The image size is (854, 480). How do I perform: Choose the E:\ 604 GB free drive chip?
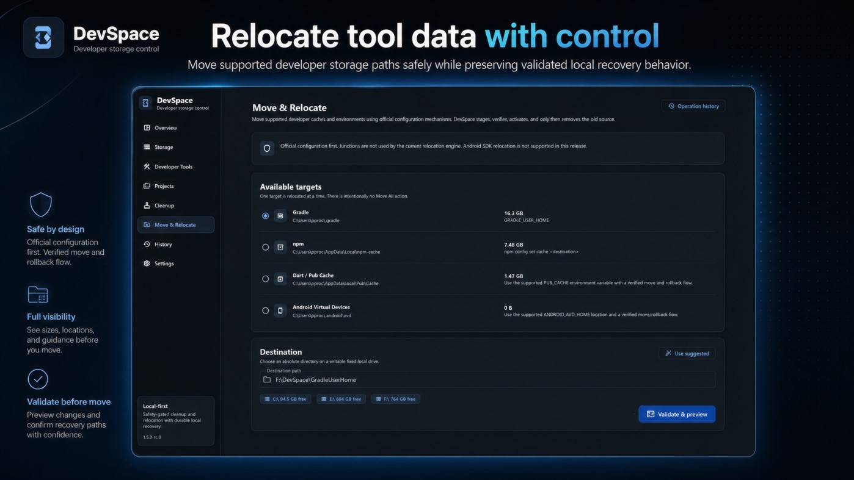tap(341, 399)
